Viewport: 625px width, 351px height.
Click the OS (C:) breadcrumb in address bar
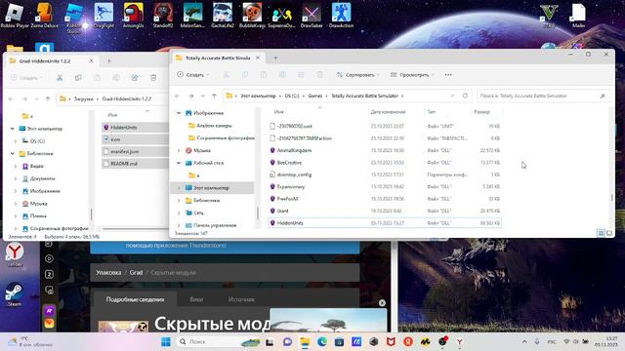[292, 96]
